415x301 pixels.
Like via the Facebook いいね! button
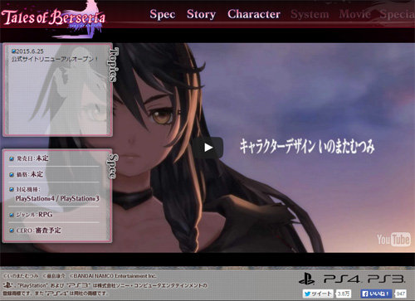376,294
